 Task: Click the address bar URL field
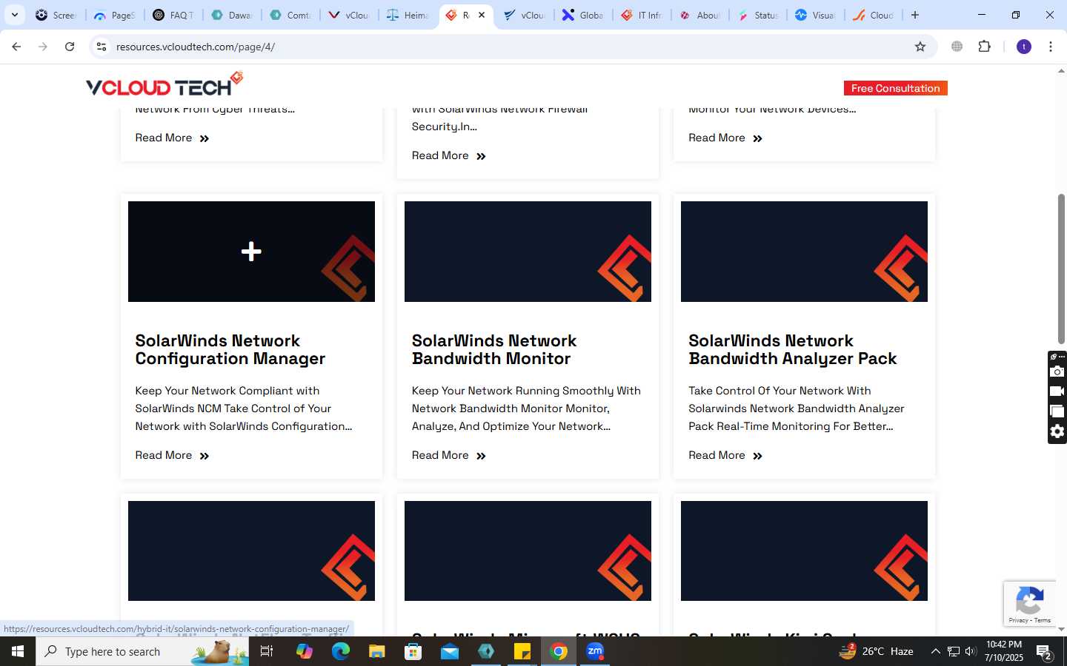(x=511, y=47)
